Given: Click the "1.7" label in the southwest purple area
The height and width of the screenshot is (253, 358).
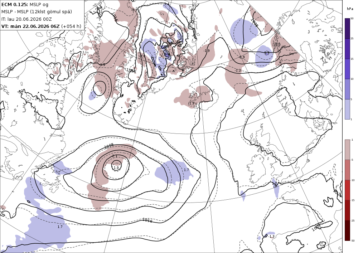Looking at the screenshot, I should click(60, 227).
